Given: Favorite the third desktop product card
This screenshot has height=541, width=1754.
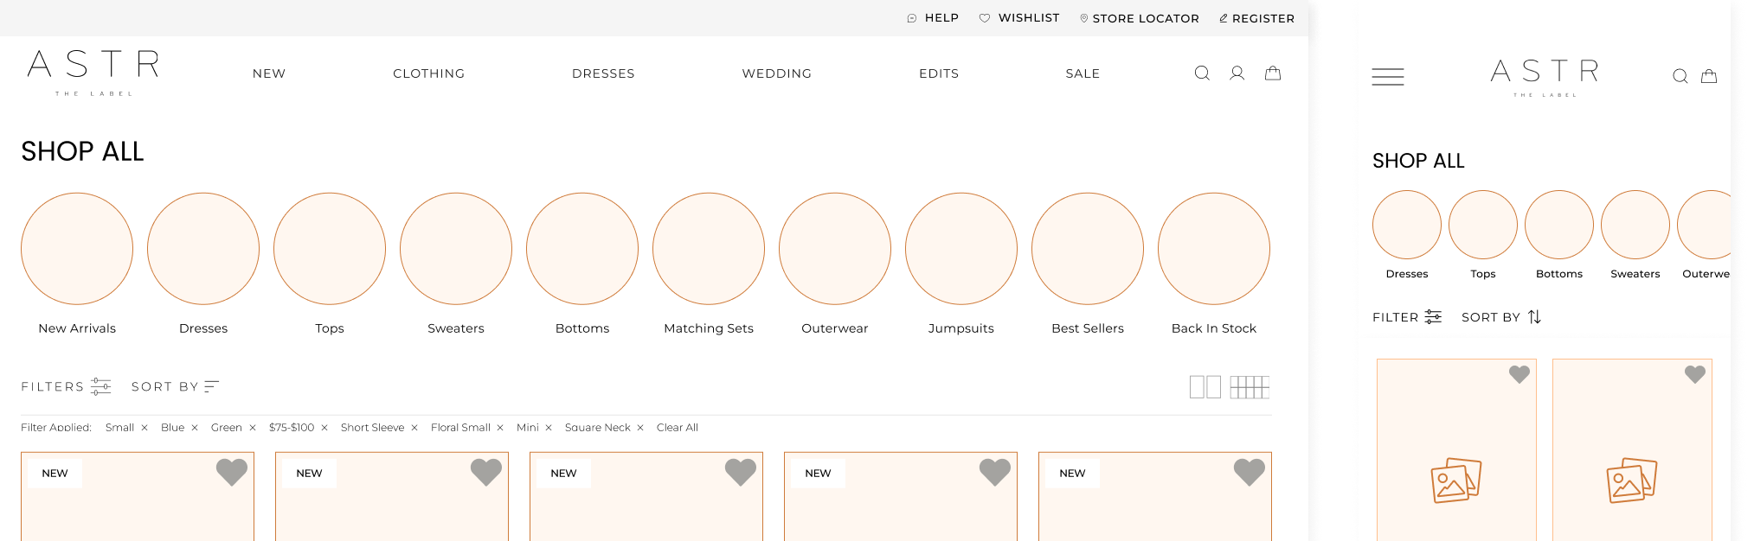Looking at the screenshot, I should click(x=741, y=472).
